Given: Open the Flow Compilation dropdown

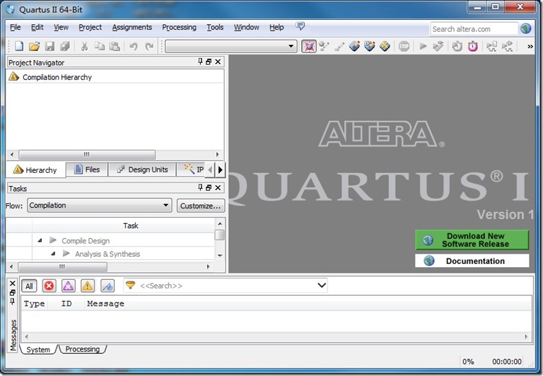Looking at the screenshot, I should coord(99,205).
